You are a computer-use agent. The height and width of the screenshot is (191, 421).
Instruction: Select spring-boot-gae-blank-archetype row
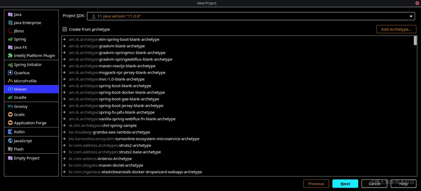(238, 99)
